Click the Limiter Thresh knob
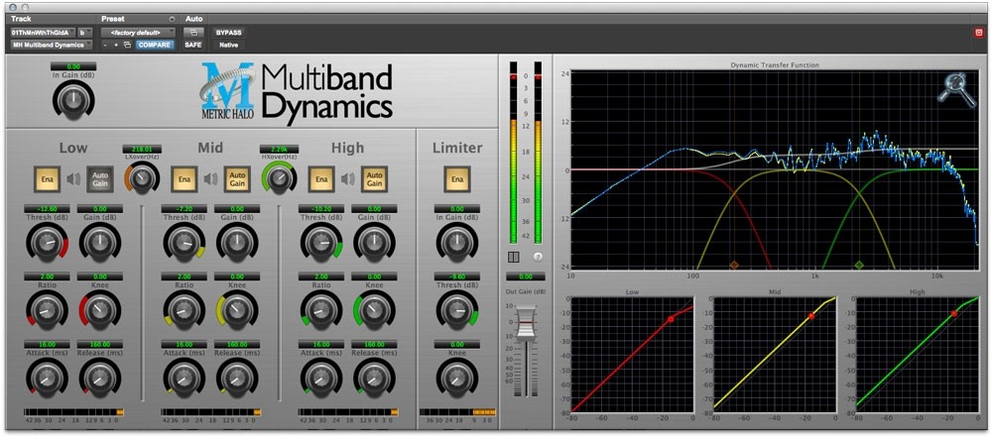This screenshot has height=437, width=992. coord(456,310)
